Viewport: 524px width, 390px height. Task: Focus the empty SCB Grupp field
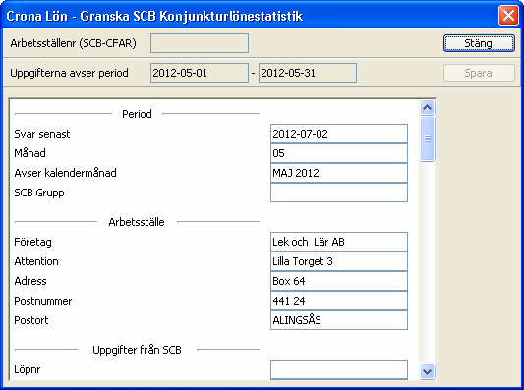[339, 193]
